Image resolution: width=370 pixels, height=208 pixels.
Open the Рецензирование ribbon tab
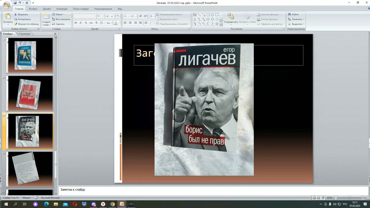point(103,9)
